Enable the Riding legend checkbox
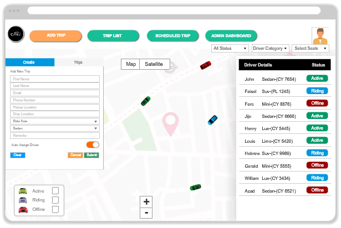 pyautogui.click(x=55, y=200)
